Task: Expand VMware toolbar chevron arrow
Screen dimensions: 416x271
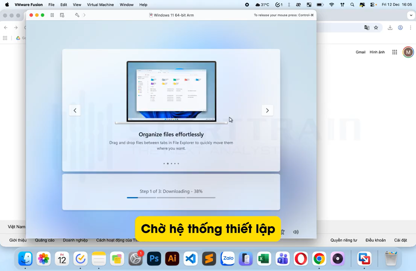Action: click(x=85, y=15)
